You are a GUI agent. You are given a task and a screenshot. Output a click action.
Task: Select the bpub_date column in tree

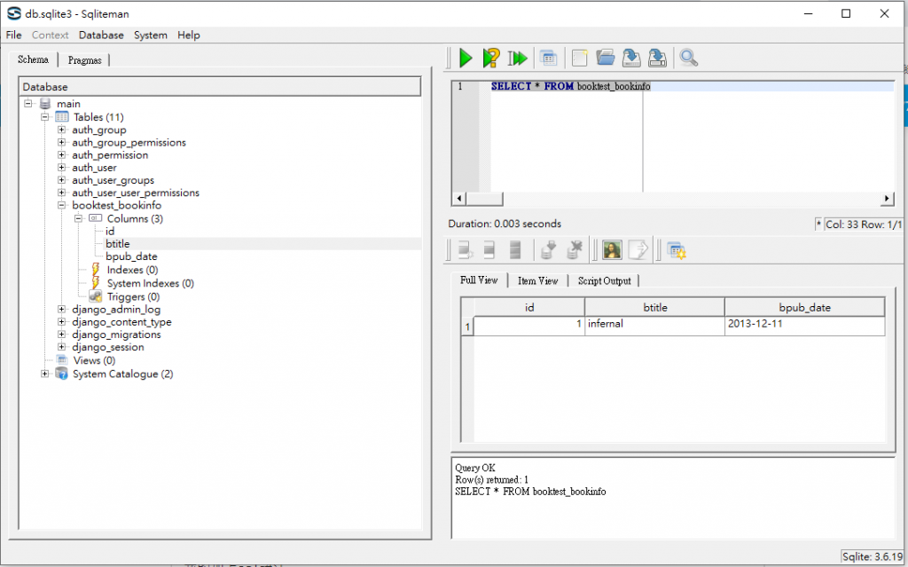[131, 256]
